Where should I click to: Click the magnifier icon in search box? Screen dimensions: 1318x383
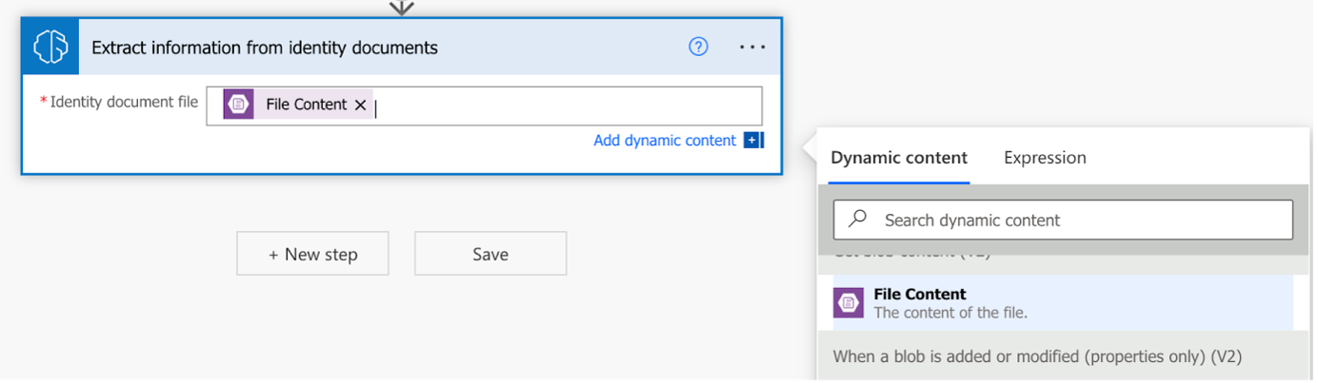tap(858, 219)
